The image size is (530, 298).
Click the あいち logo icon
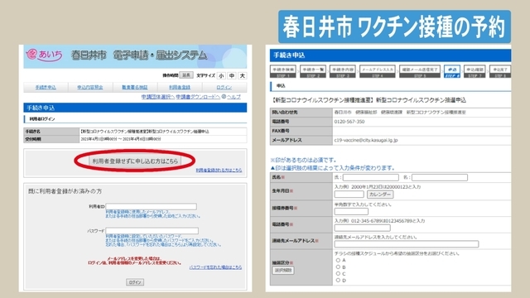(x=32, y=54)
